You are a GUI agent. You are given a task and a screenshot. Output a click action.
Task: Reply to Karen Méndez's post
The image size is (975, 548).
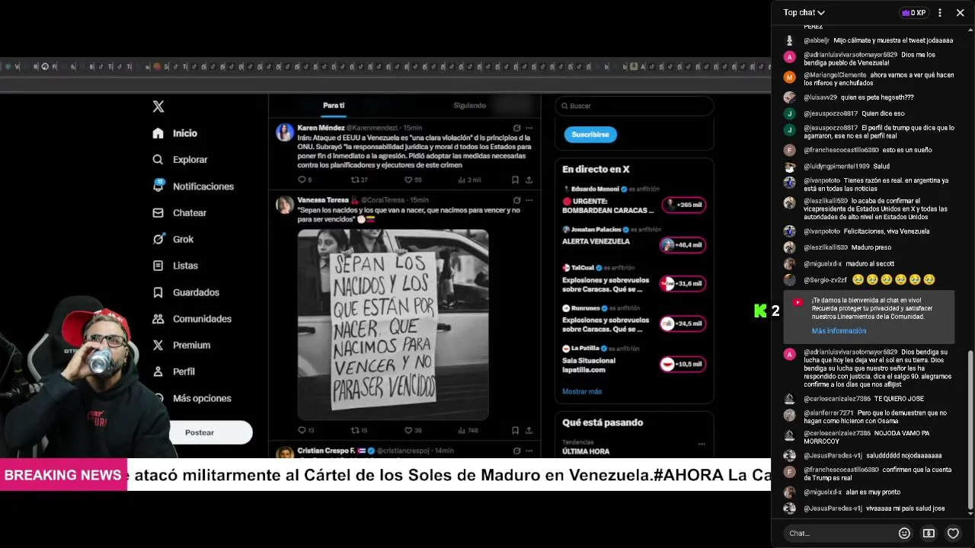[x=305, y=180]
